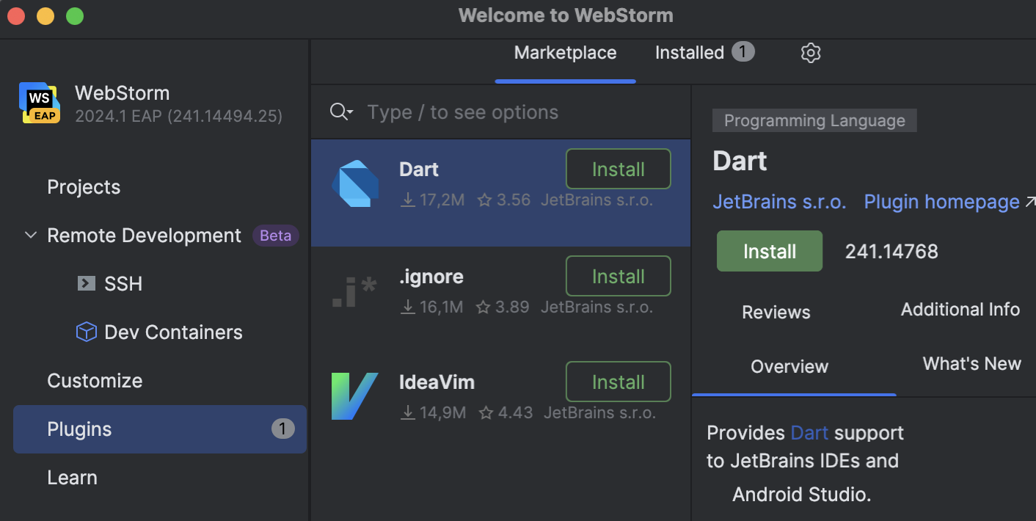The width and height of the screenshot is (1036, 521).
Task: Open the Projects section
Action: [x=83, y=187]
